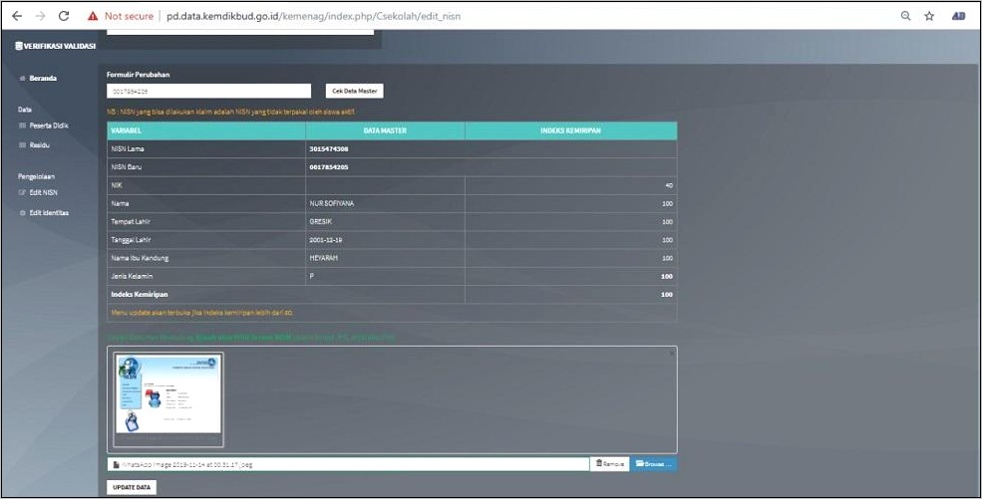Remove the uploaded file
Image resolution: width=982 pixels, height=499 pixels.
point(609,464)
